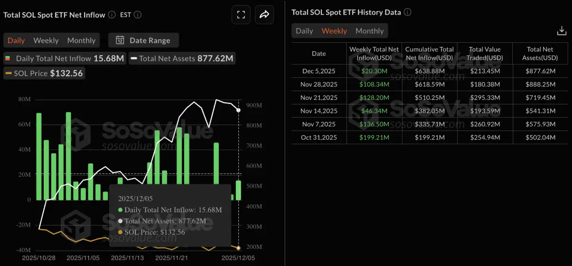Screen dimensions: 572x266
Task: Switch chart to Weekly view
Action: [x=46, y=40]
